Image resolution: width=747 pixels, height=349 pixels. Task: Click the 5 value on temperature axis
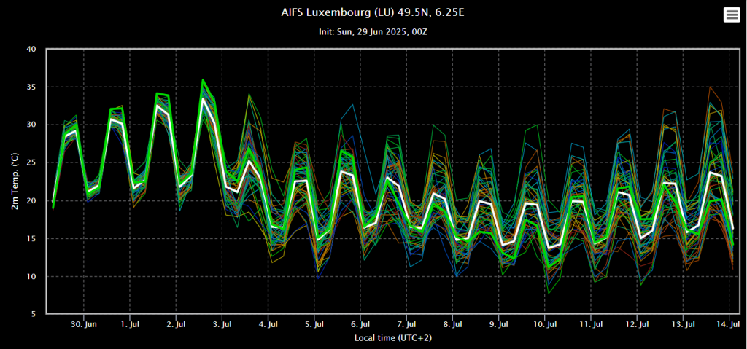point(33,315)
